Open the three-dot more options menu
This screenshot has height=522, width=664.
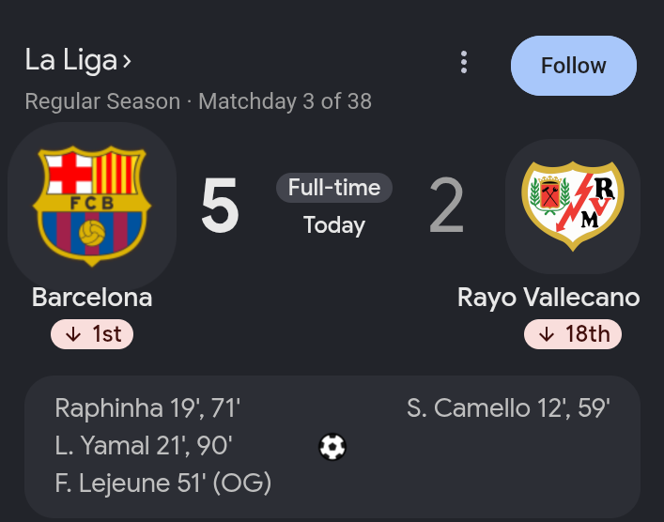(x=464, y=62)
